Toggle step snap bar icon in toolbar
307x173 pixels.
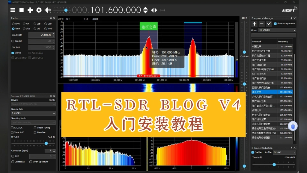pos(163,10)
